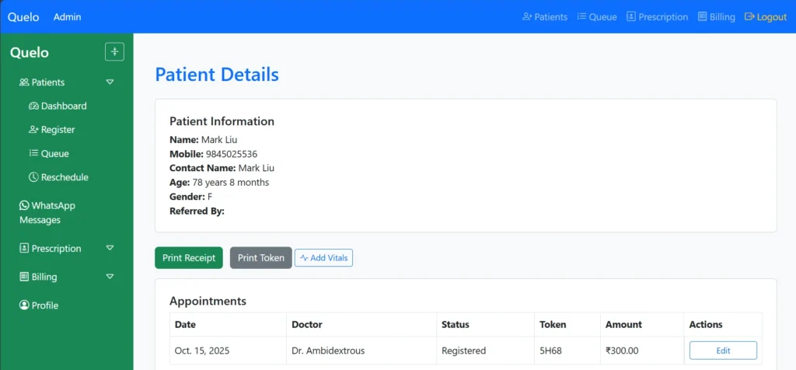Expand the Patients sidebar section arrow
Image resolution: width=796 pixels, height=370 pixels.
[110, 82]
